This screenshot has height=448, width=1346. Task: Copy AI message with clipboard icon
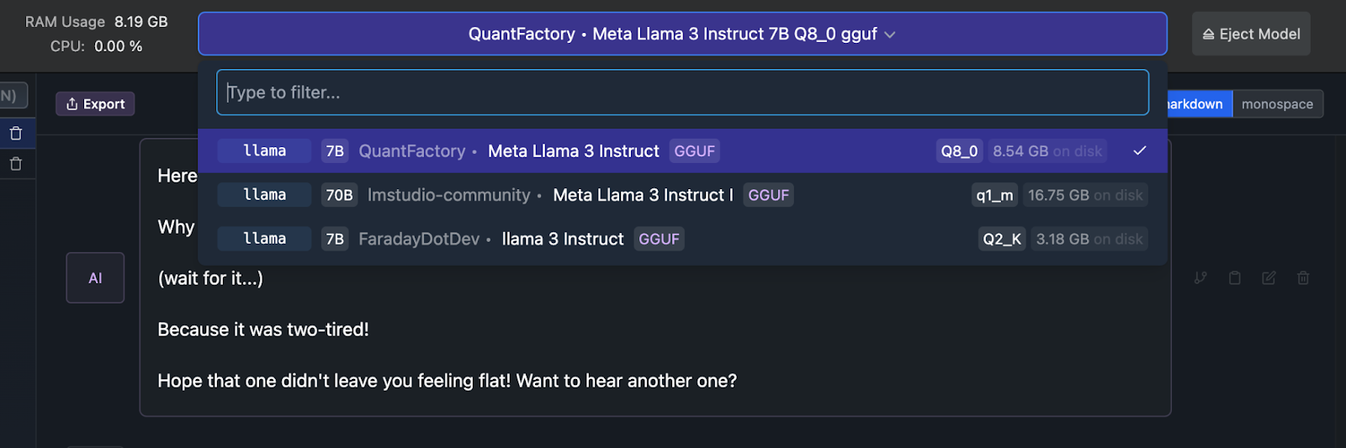1235,277
